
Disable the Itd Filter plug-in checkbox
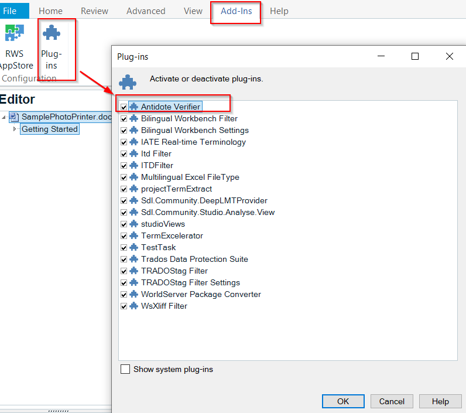pos(124,154)
